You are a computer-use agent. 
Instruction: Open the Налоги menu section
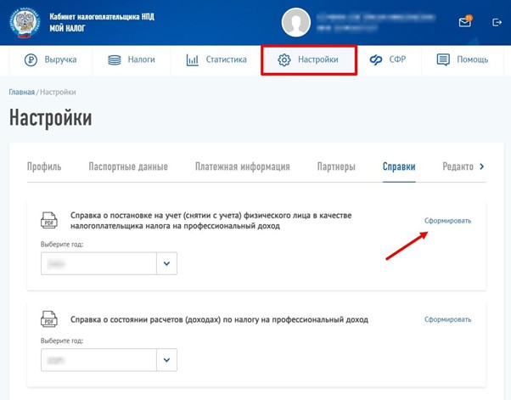(131, 59)
